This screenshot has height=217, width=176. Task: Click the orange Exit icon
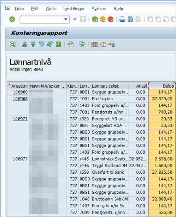tap(103, 19)
